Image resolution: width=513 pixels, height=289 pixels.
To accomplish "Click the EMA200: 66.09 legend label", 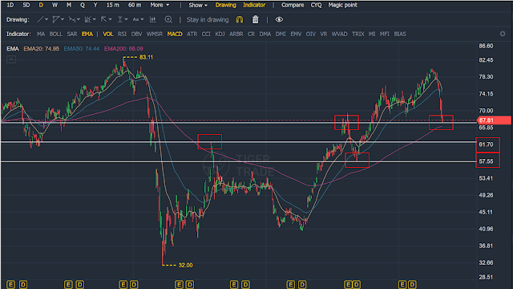I will [x=123, y=48].
